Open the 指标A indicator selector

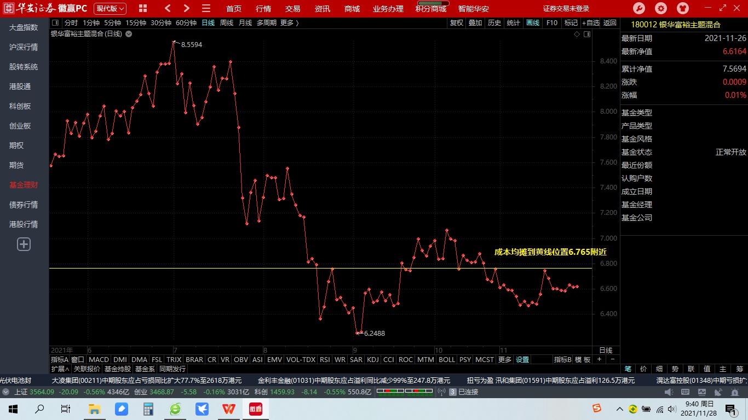point(59,359)
